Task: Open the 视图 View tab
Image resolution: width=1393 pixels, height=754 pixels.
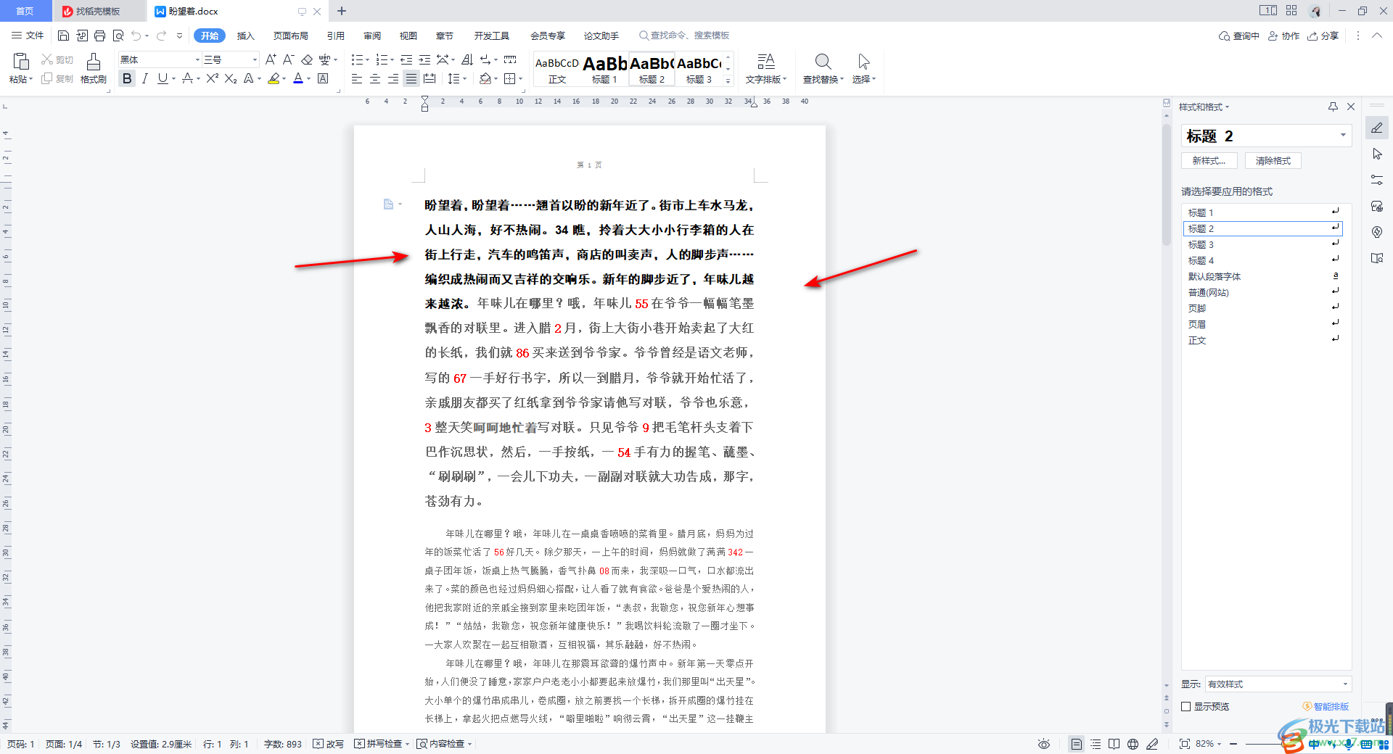Action: pyautogui.click(x=408, y=36)
